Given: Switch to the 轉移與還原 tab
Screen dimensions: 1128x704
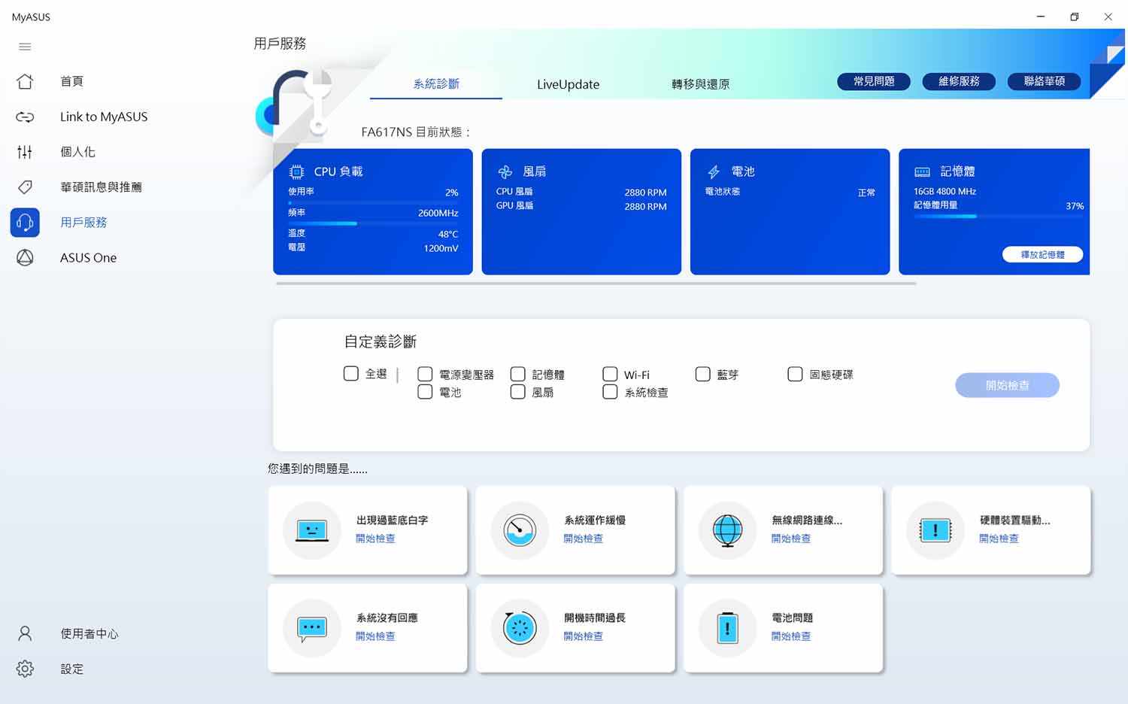Looking at the screenshot, I should click(x=700, y=84).
